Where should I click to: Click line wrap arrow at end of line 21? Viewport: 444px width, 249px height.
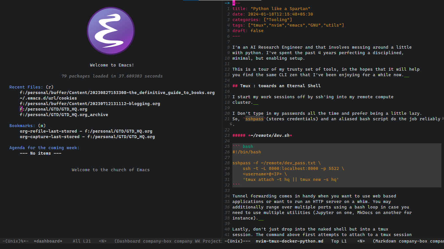(x=443, y=119)
